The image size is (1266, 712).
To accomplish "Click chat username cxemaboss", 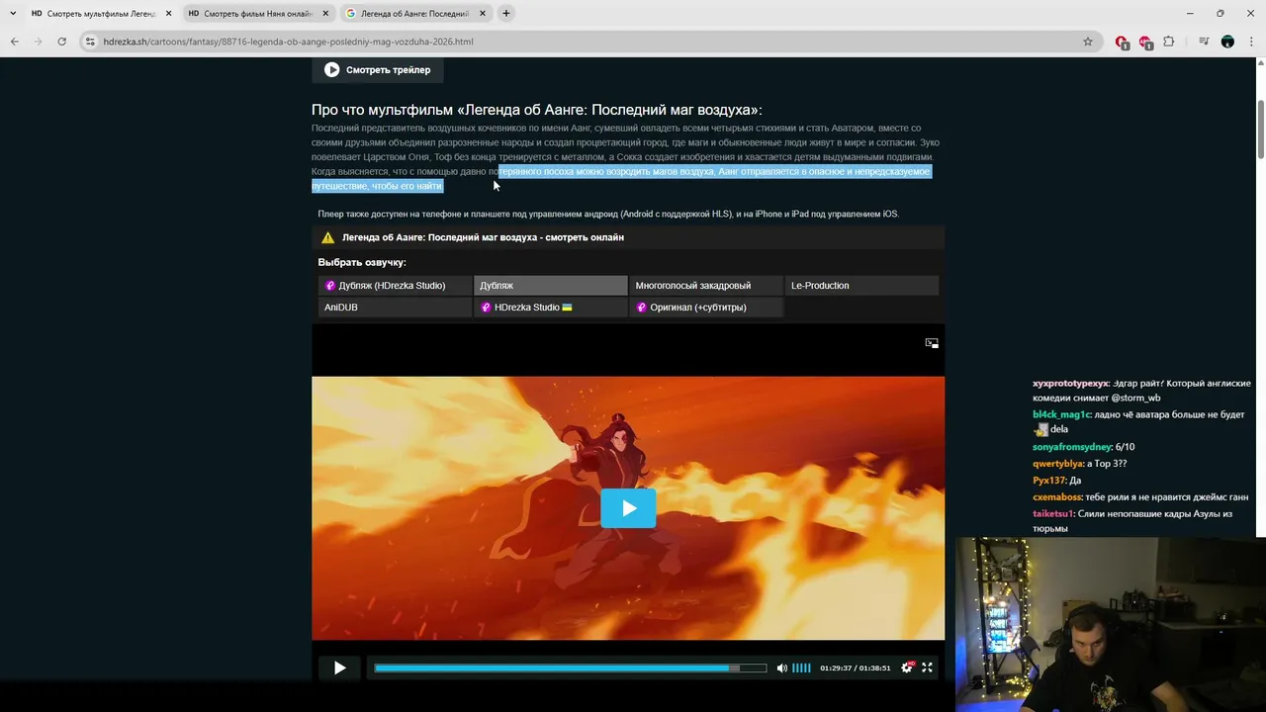I will pos(1057,497).
